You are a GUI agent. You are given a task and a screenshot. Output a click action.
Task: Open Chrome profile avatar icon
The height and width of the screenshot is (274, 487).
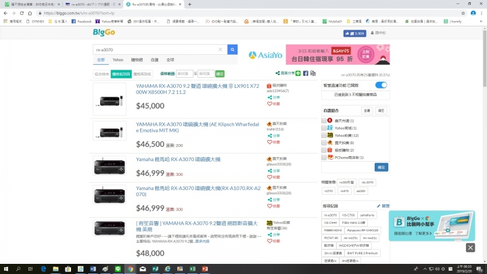(473, 13)
